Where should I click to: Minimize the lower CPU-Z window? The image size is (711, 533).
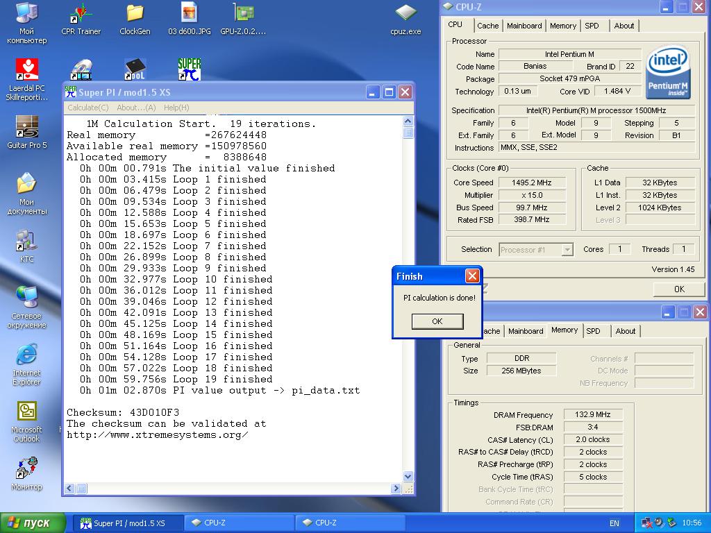tap(667, 312)
